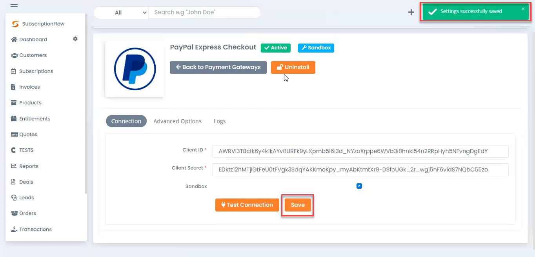Click the Test Connection button
Screen dimensions: 535x257
coord(247,205)
